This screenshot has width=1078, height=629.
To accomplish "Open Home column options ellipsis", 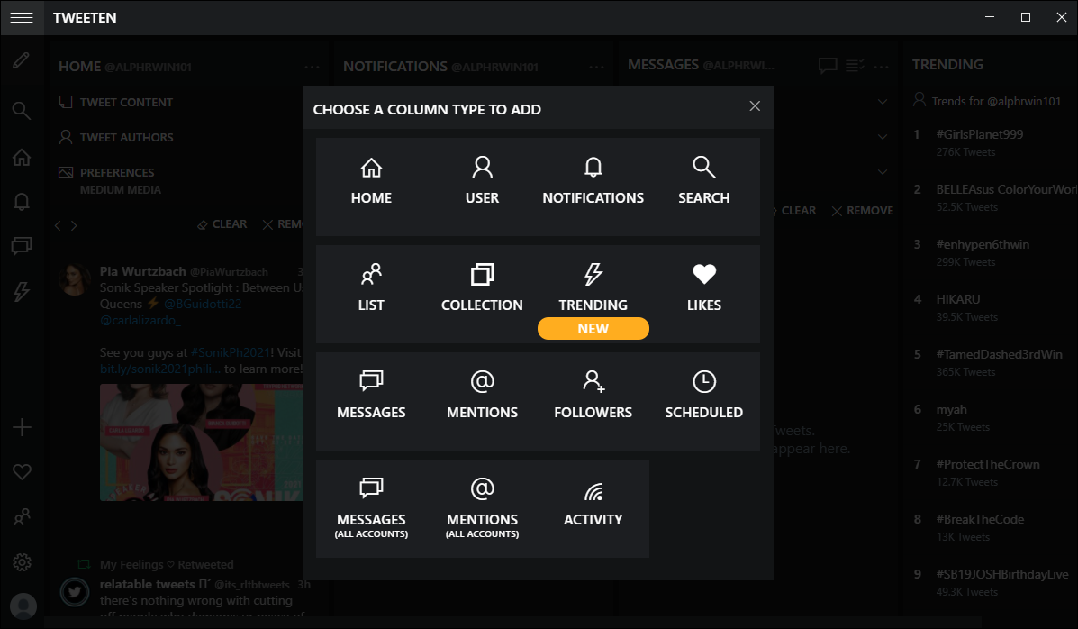I will (x=313, y=67).
